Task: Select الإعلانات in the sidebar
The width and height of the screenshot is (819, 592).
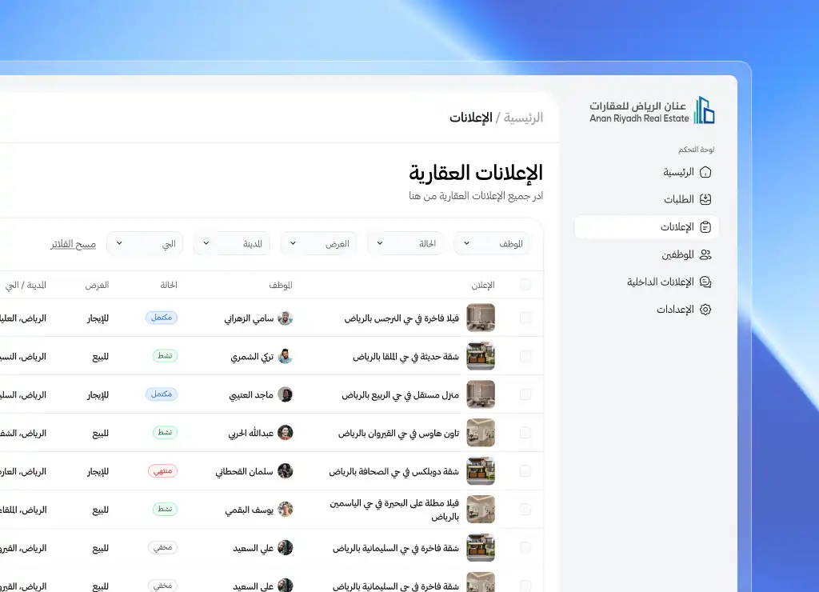Action: pyautogui.click(x=646, y=226)
